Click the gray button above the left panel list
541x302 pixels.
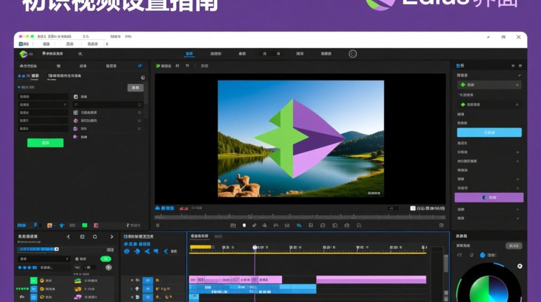135,88
